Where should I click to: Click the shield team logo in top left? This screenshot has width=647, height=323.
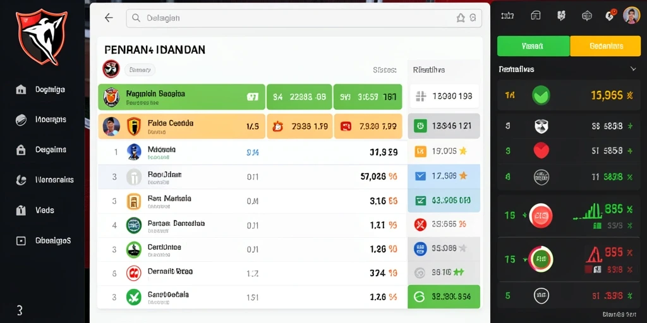(41, 37)
